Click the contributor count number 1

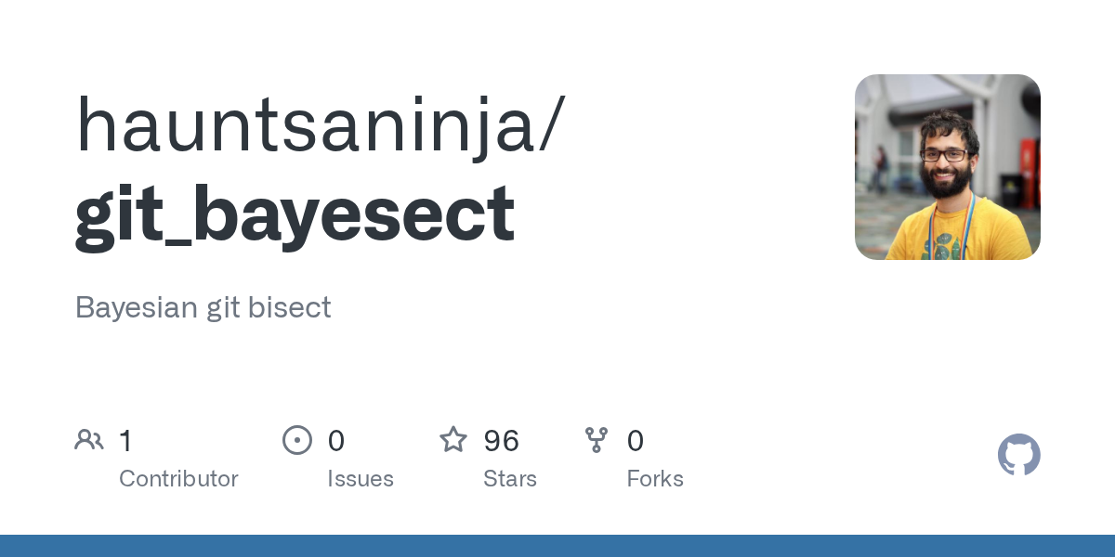pos(125,440)
